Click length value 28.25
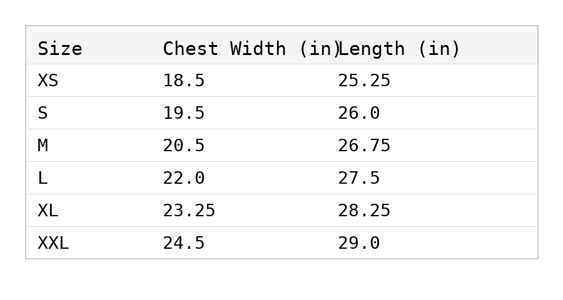Image resolution: width=563 pixels, height=300 pixels. click(364, 211)
